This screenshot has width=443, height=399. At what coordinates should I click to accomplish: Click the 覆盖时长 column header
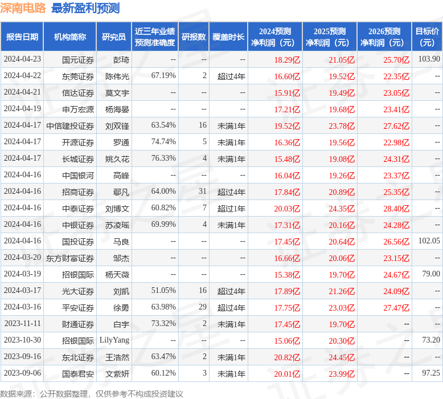tap(228, 37)
